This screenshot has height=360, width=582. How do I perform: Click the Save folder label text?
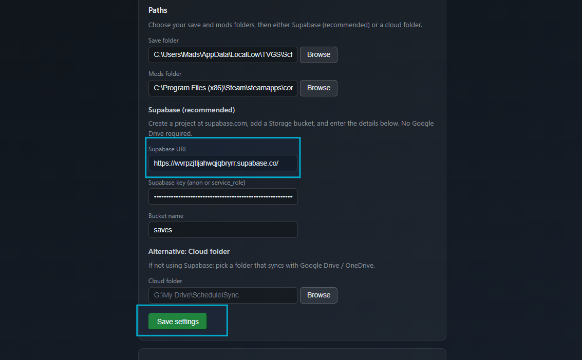point(163,40)
